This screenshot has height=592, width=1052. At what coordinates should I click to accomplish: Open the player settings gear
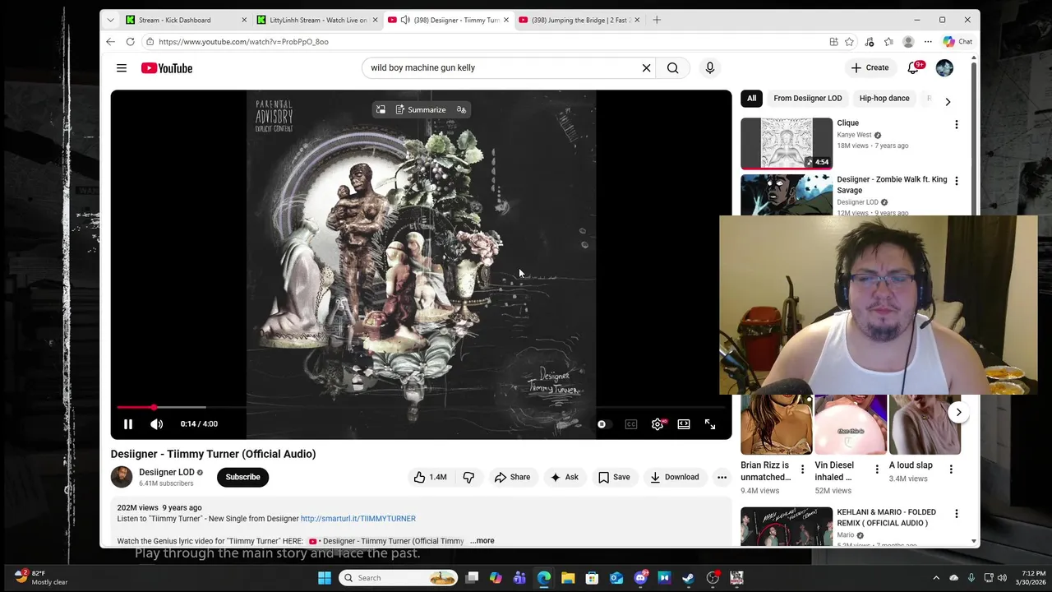coord(657,424)
